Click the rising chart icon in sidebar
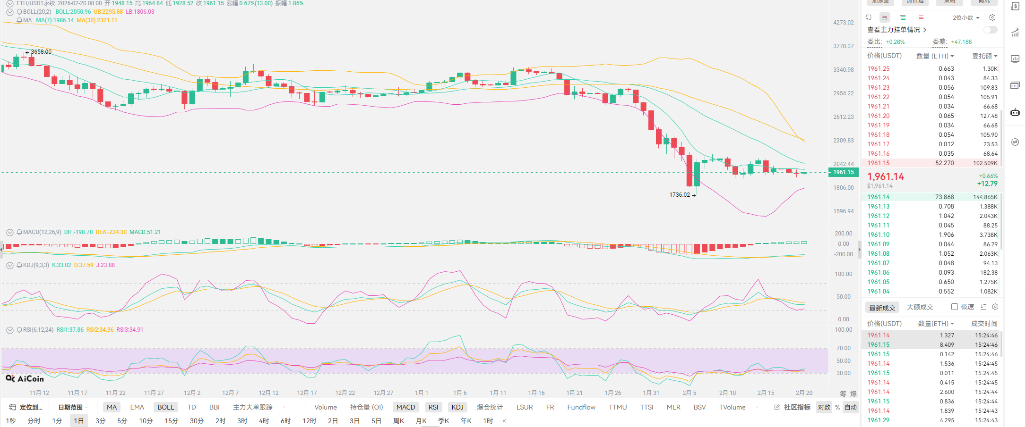Screen dimensions: 1026x427 (x=1015, y=33)
